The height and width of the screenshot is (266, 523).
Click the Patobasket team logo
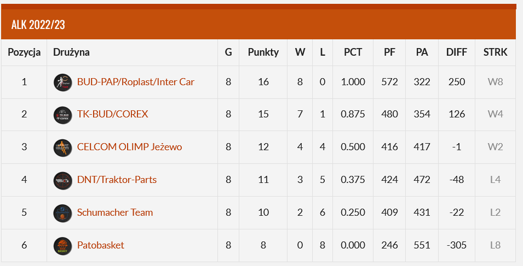(x=62, y=246)
